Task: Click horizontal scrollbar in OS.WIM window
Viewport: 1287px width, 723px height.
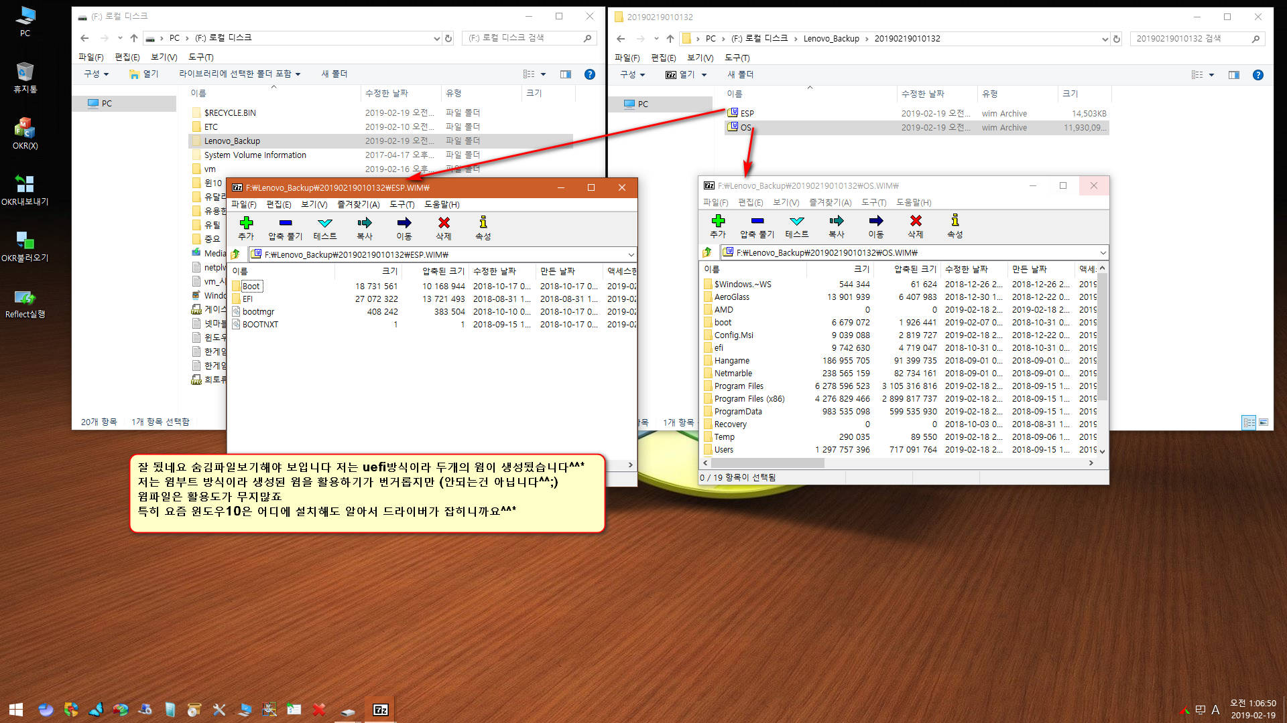Action: point(767,463)
